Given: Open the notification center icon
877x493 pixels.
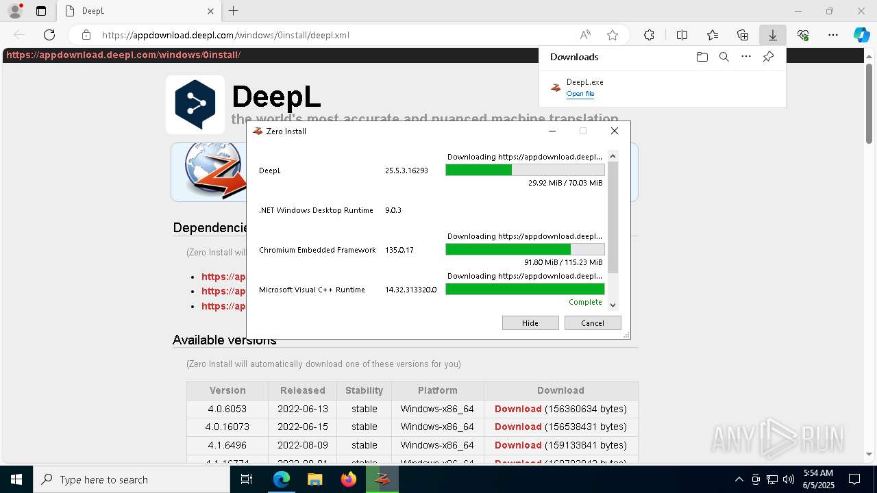Looking at the screenshot, I should coord(854,479).
